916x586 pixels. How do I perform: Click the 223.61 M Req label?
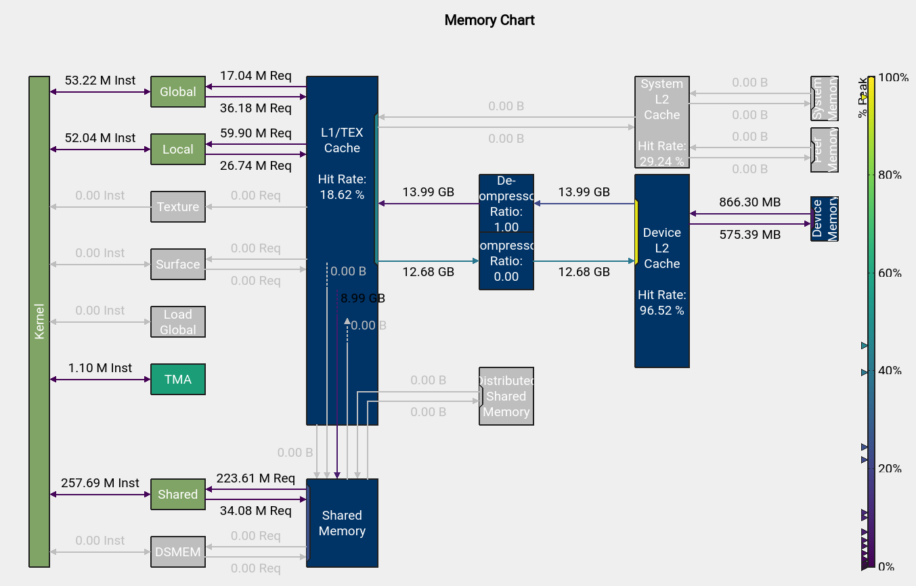pyautogui.click(x=256, y=478)
